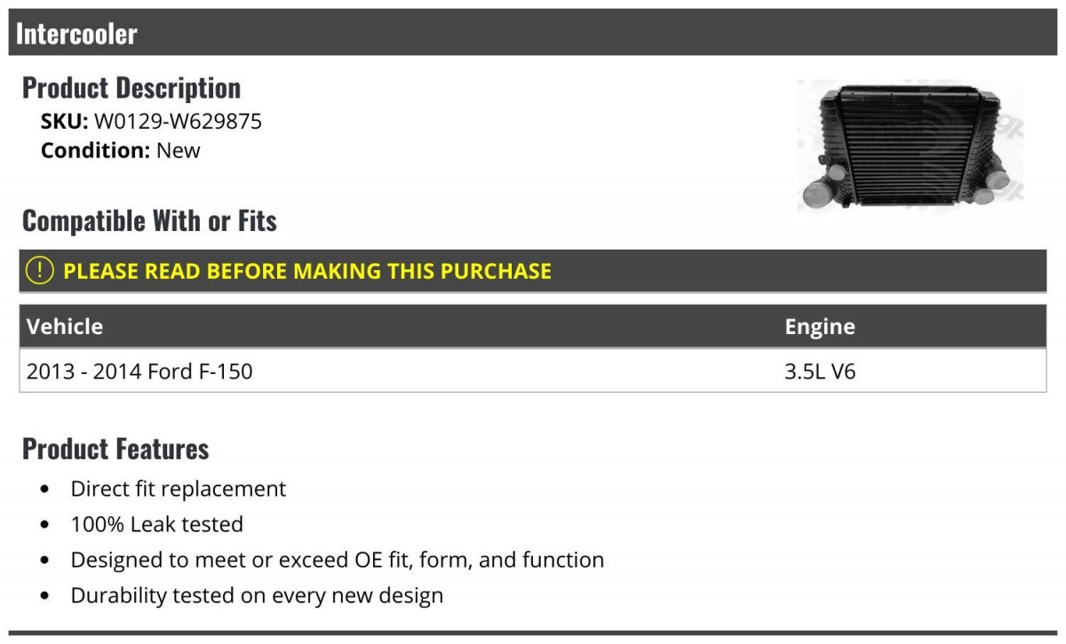The width and height of the screenshot is (1066, 644).
Task: Select the 2013 - 2014 Ford F-150 row
Action: coord(533,370)
